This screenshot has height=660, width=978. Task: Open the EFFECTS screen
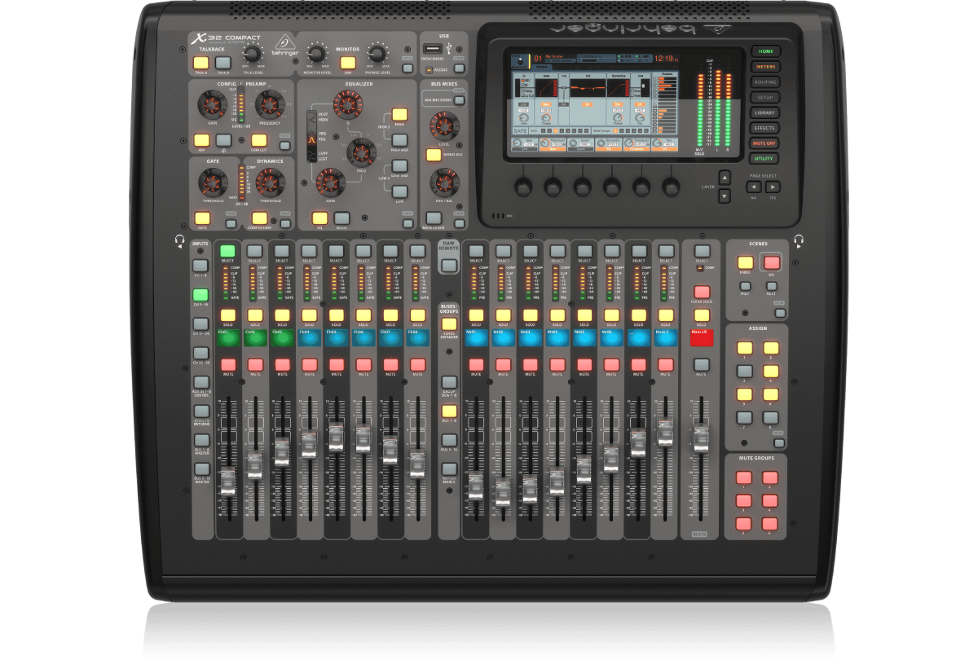pyautogui.click(x=765, y=128)
